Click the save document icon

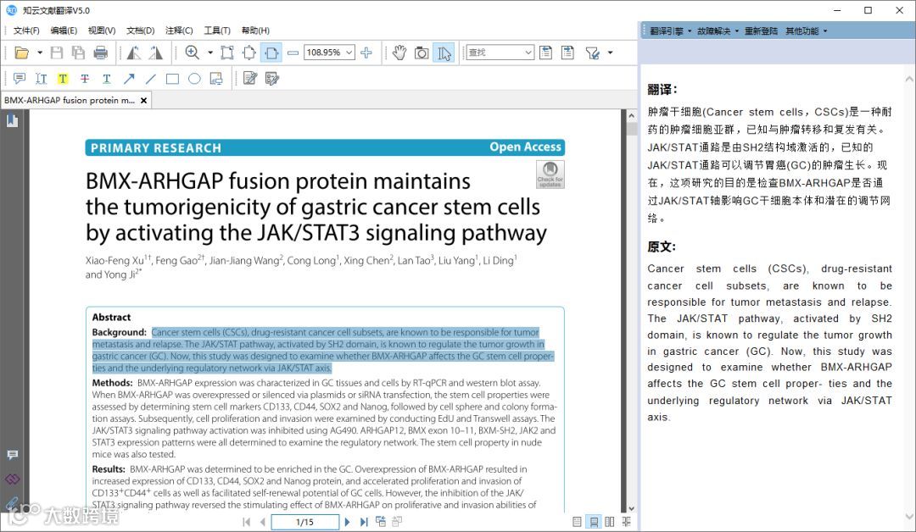(x=57, y=53)
